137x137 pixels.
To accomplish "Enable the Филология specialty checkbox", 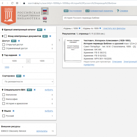I will tap(4, 95).
